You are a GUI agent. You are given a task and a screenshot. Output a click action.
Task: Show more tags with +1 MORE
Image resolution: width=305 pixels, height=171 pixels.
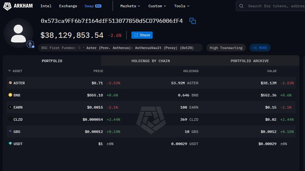click(260, 48)
